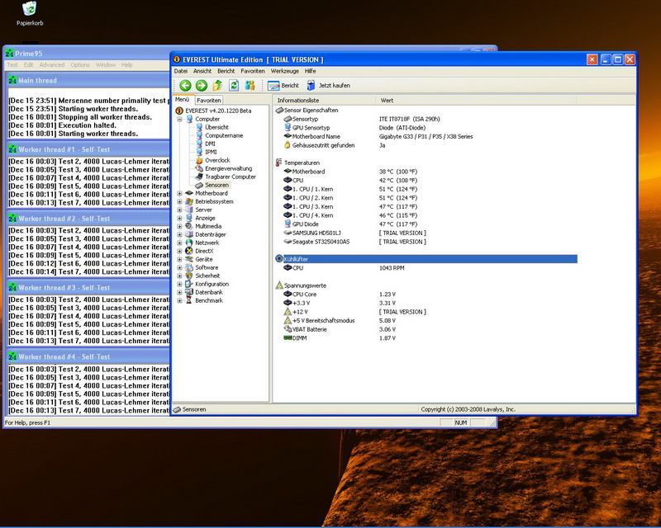Click the Seagate ST3250410AS row
The image size is (661, 528).
pyautogui.click(x=426, y=242)
